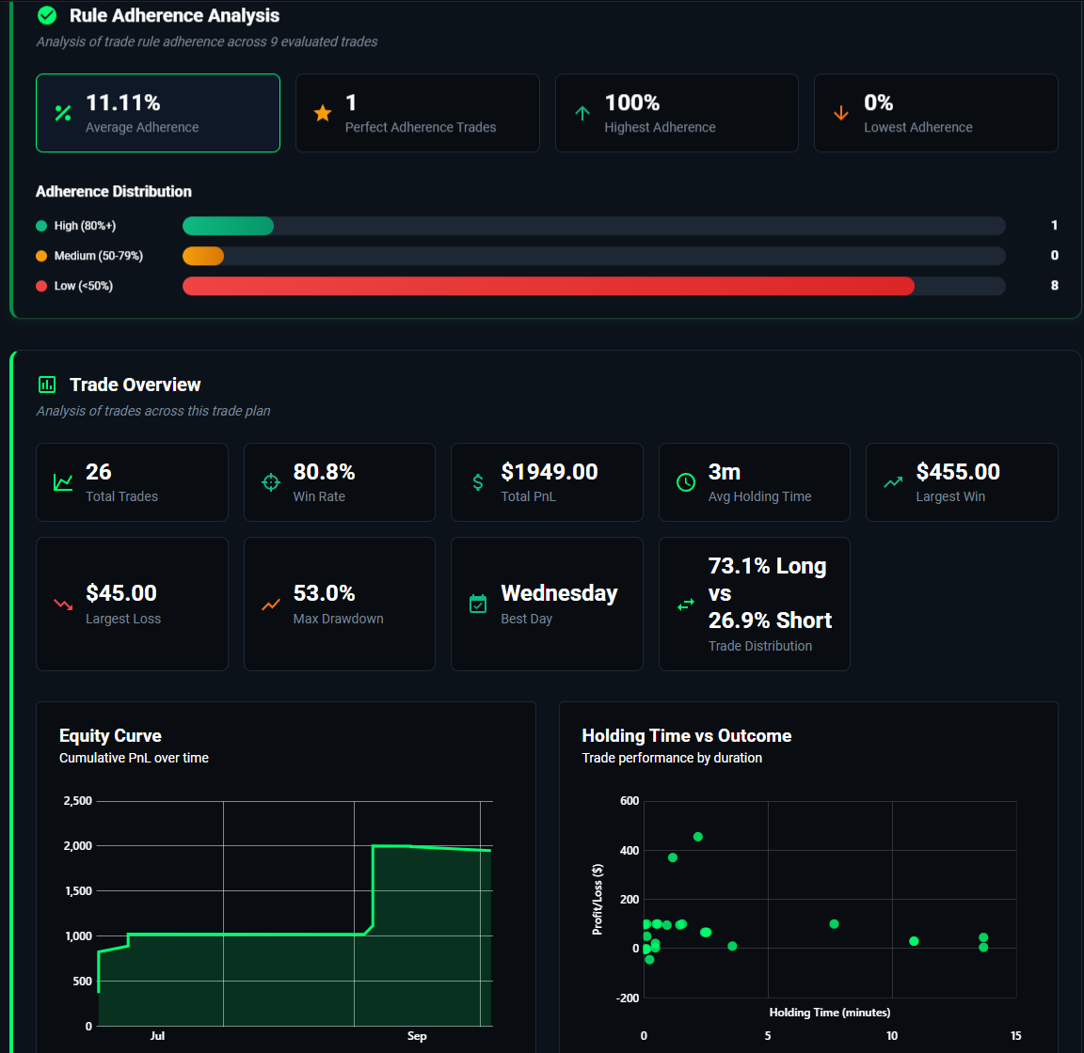Click the clock icon for Avg Holding Time
Image resolution: width=1084 pixels, height=1053 pixels.
[686, 482]
